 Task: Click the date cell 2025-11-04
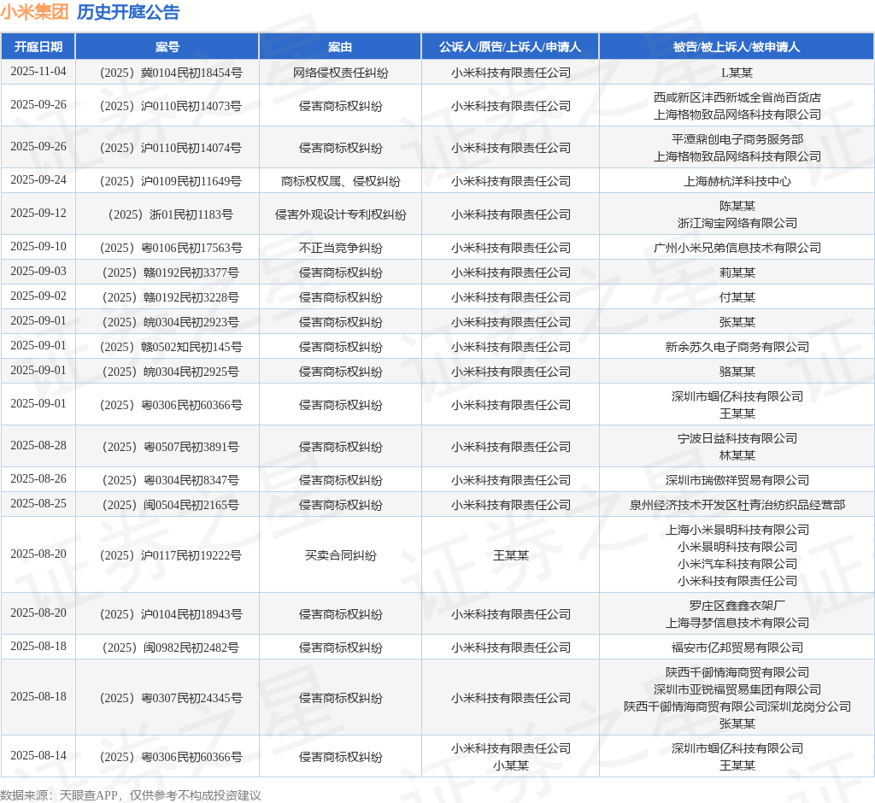pyautogui.click(x=38, y=72)
